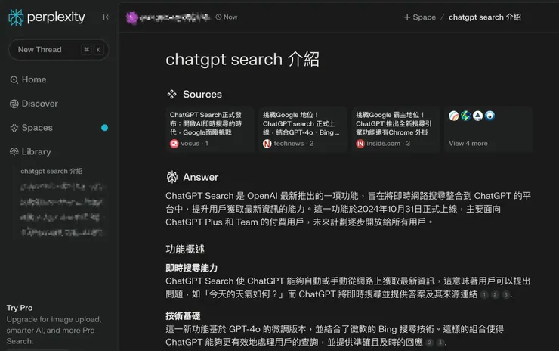Screen dimensions: 559x351
Task: Click citation 1 after 來源連結
Action: click(484, 294)
